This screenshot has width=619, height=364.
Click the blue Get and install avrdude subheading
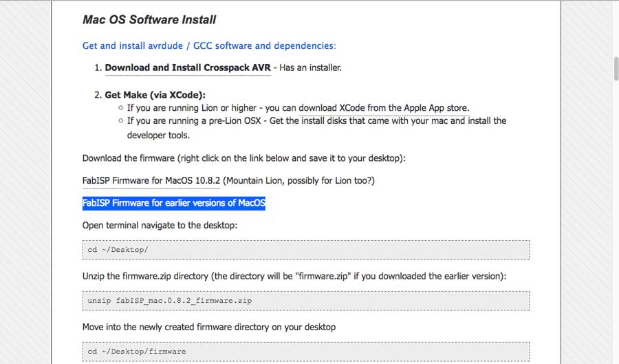[208, 46]
